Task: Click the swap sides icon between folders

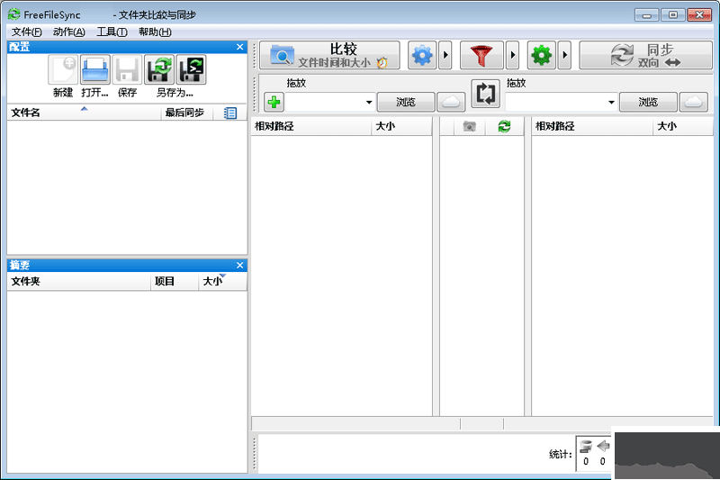Action: pos(485,94)
